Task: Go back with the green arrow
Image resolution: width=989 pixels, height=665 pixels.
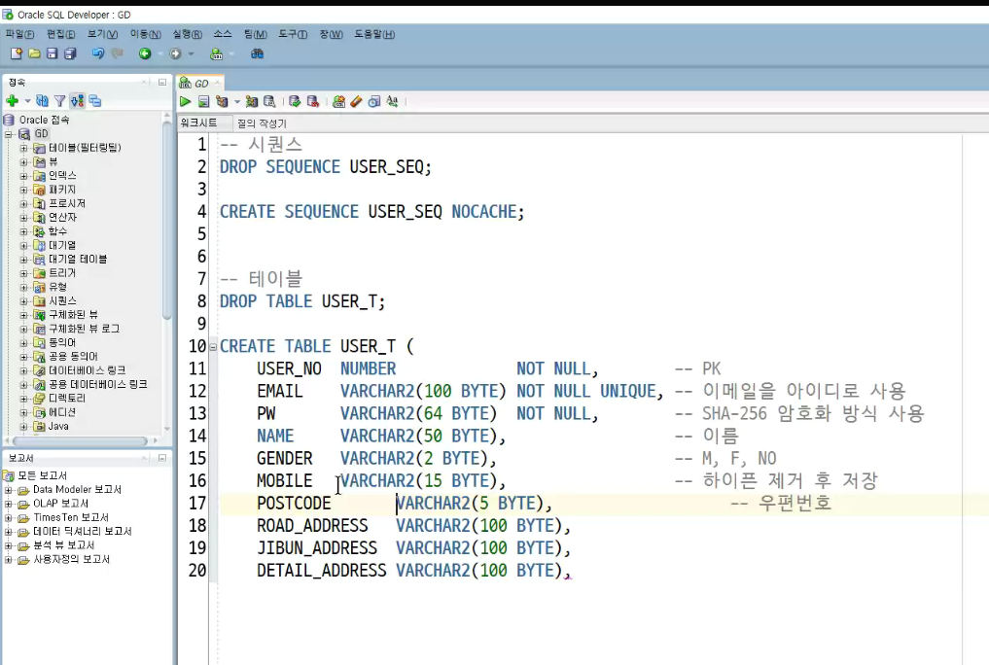Action: (145, 53)
